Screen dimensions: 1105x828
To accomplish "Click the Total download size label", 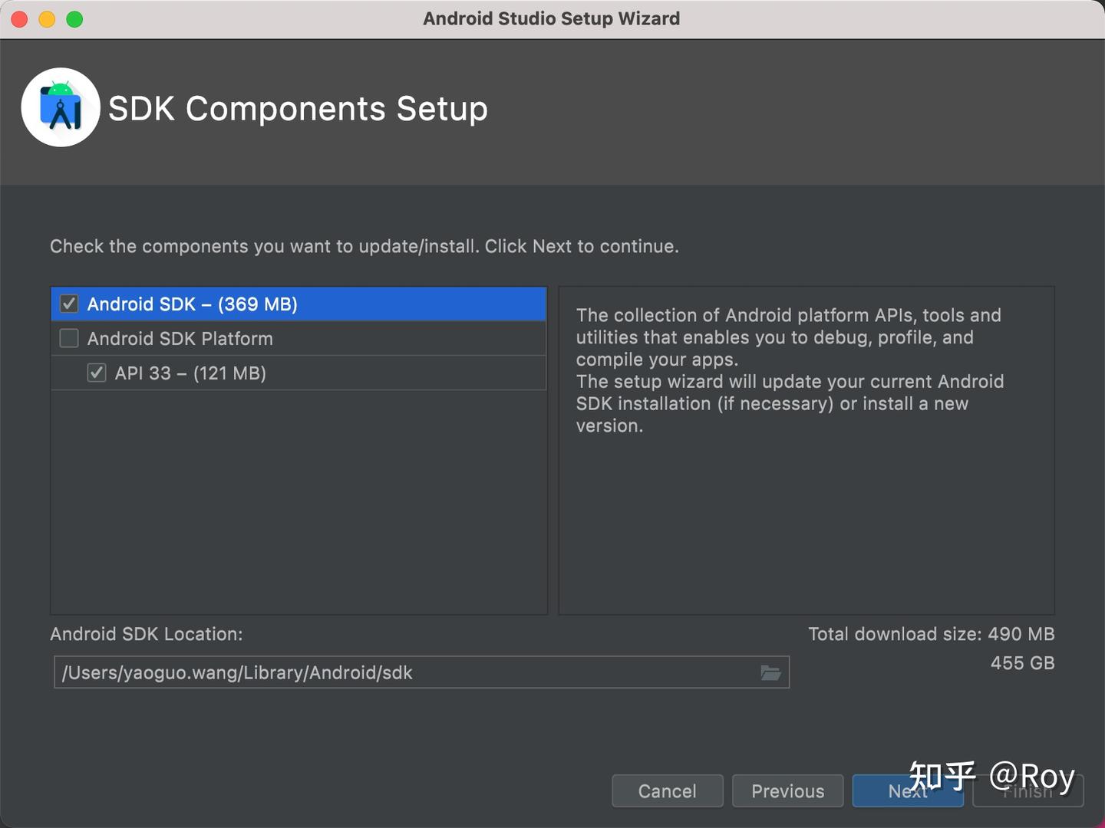I will pyautogui.click(x=931, y=634).
